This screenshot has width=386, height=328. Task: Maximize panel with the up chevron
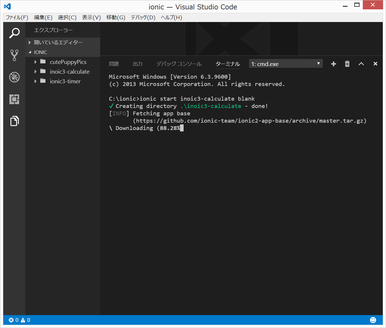[x=361, y=64]
